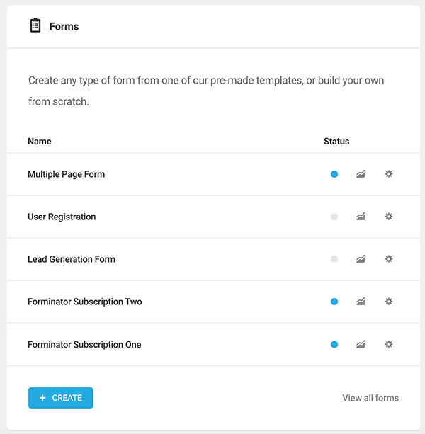The height and width of the screenshot is (434, 425).
Task: Click the Forms clipboard icon
Action: [35, 25]
